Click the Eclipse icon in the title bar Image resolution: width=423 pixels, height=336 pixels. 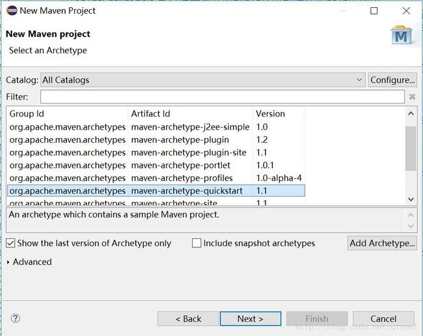click(x=12, y=10)
